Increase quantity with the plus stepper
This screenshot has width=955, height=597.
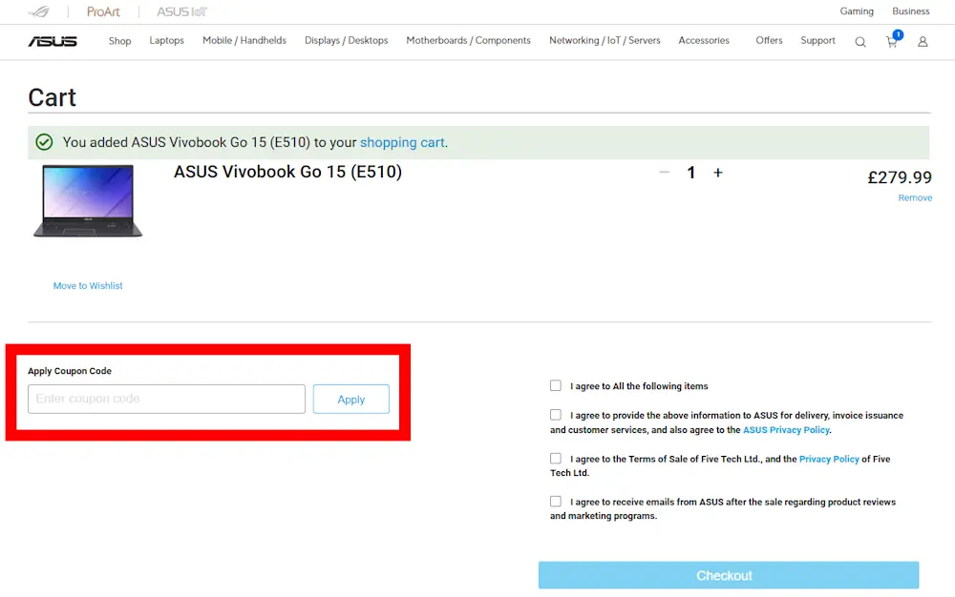tap(718, 173)
